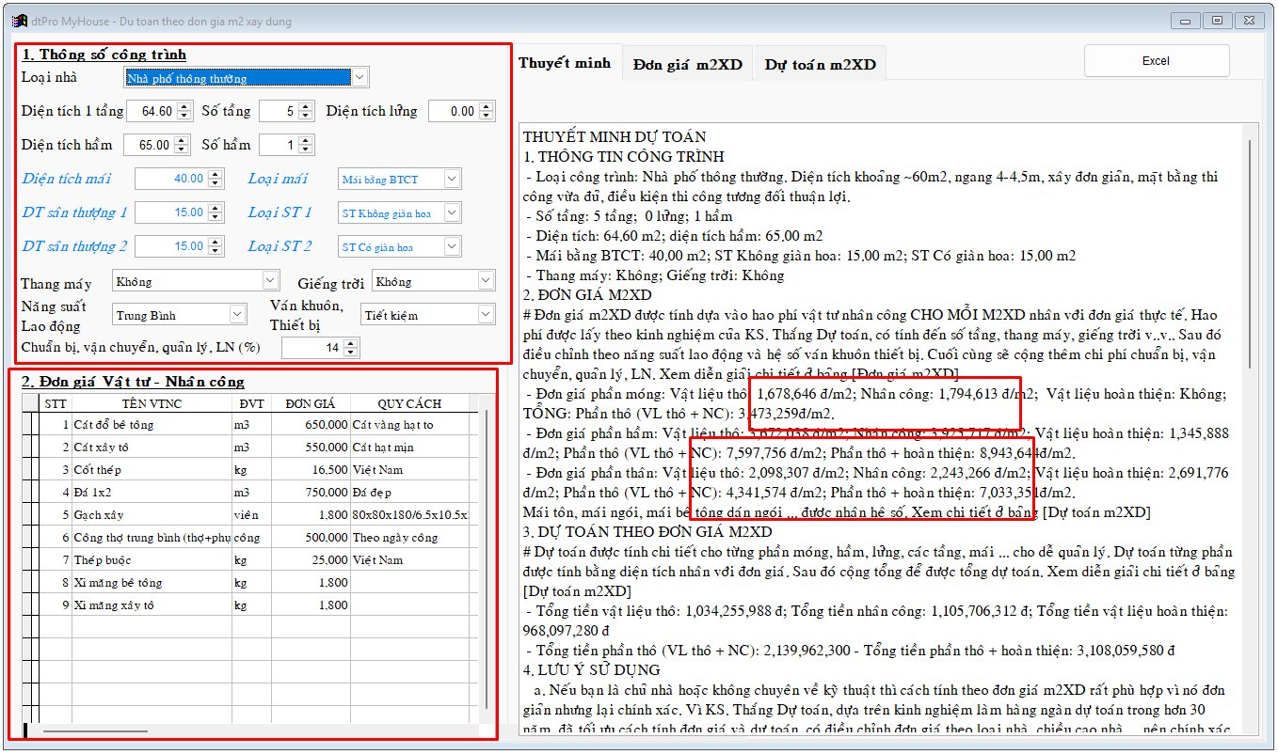Select the Cốt thép row price cell
The image size is (1278, 754).
tap(311, 469)
